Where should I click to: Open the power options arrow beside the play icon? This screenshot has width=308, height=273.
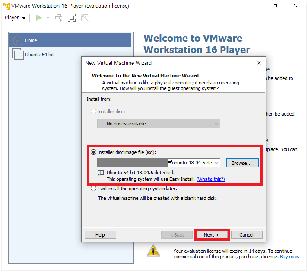(x=48, y=18)
